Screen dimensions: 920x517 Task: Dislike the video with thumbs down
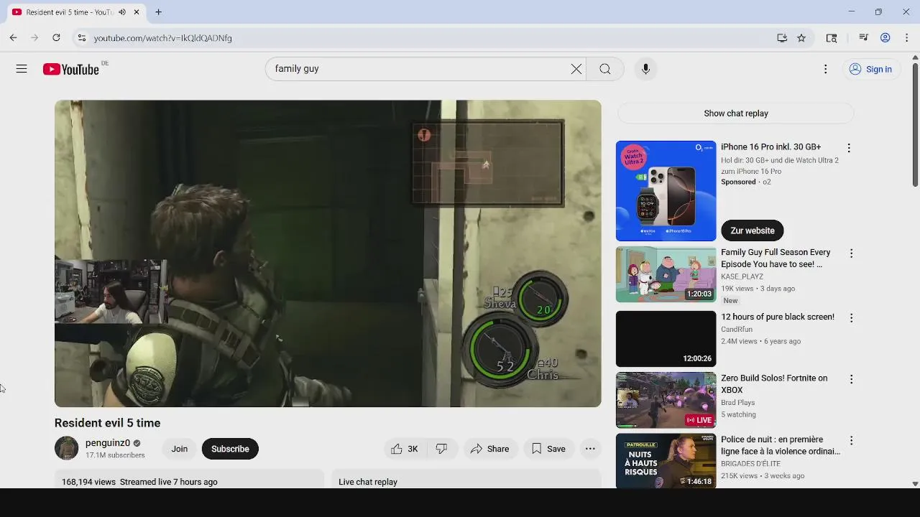pos(442,449)
